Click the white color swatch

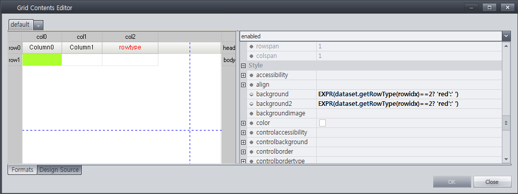(322, 123)
